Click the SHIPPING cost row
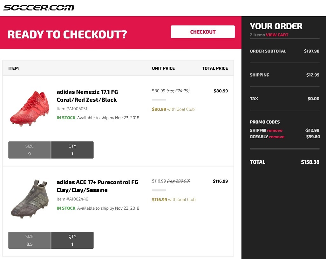 284,75
